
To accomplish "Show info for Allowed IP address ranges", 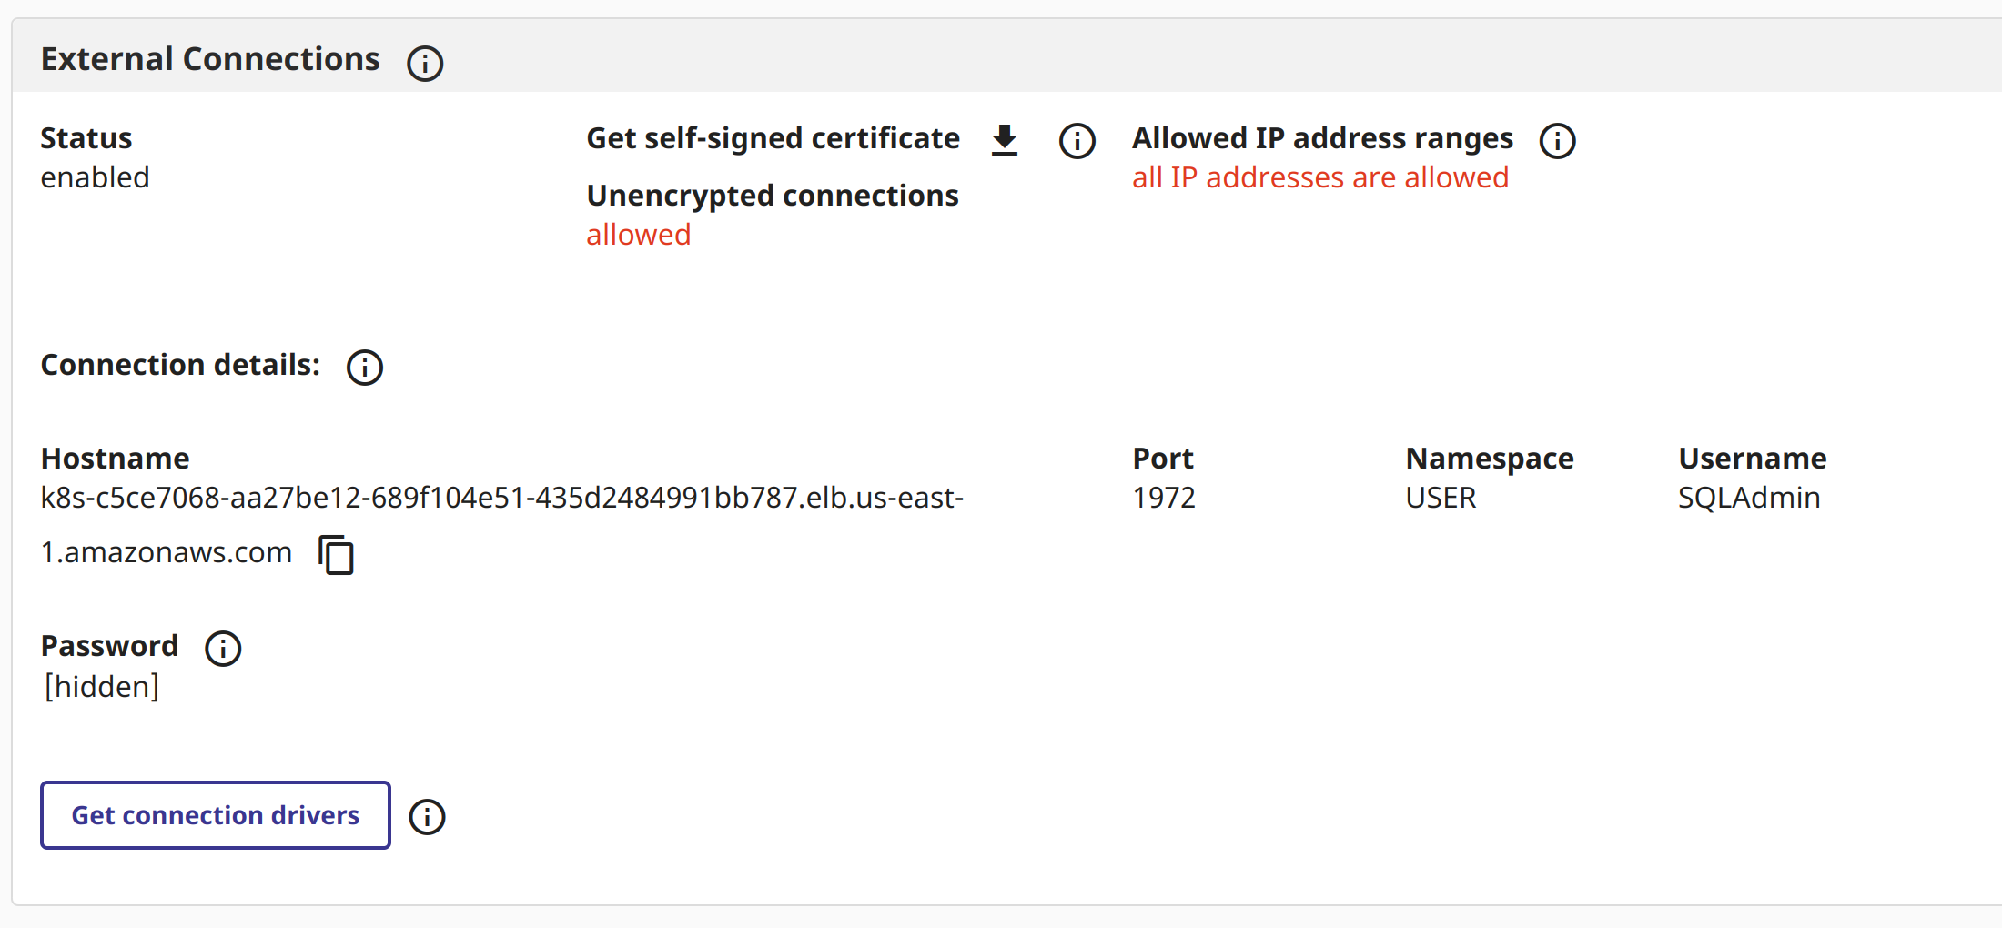I will [1557, 141].
